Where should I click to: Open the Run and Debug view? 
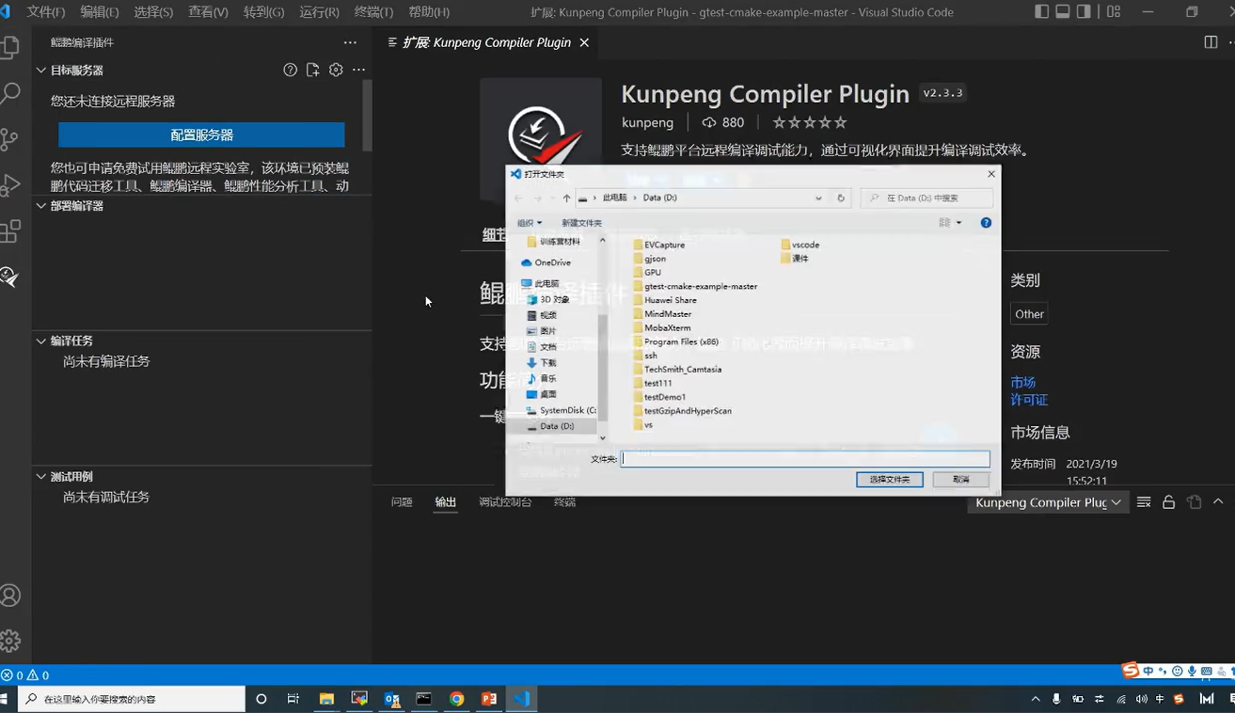(9, 185)
